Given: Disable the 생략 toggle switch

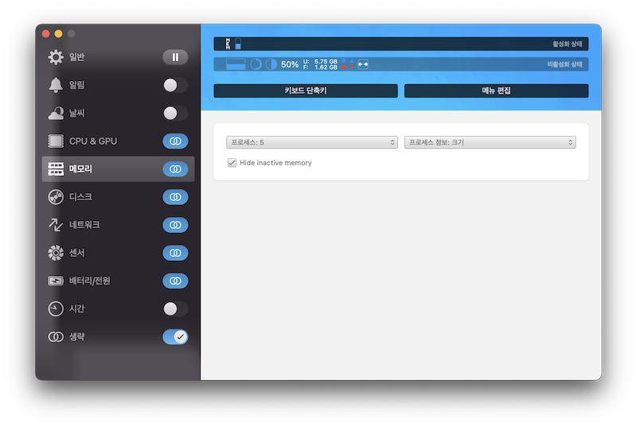Looking at the screenshot, I should click(x=175, y=336).
